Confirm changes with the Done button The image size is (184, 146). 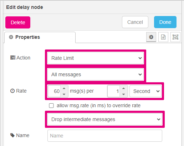[165, 22]
